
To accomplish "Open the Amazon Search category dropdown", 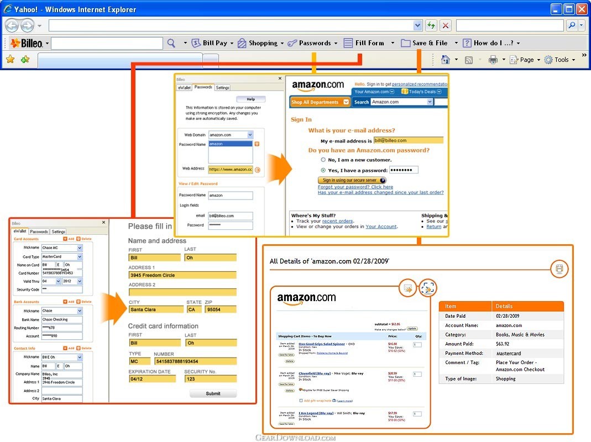I will (430, 102).
